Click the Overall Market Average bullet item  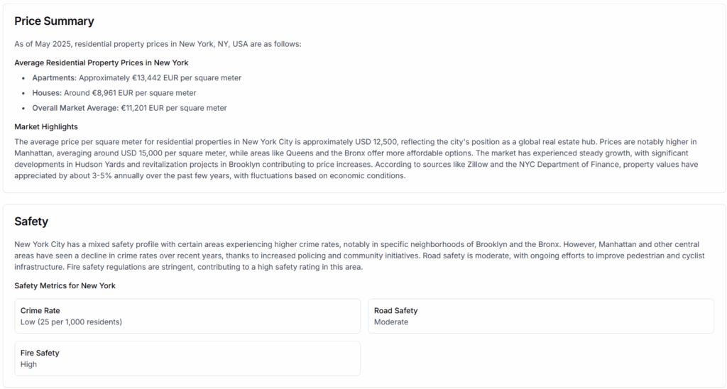(x=129, y=108)
